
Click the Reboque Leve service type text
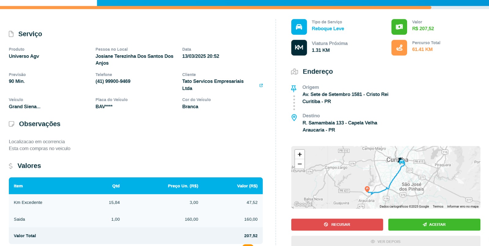point(328,29)
